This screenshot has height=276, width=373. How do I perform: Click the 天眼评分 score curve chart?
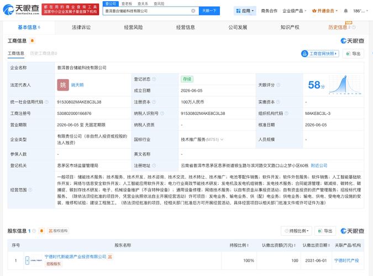[345, 85]
